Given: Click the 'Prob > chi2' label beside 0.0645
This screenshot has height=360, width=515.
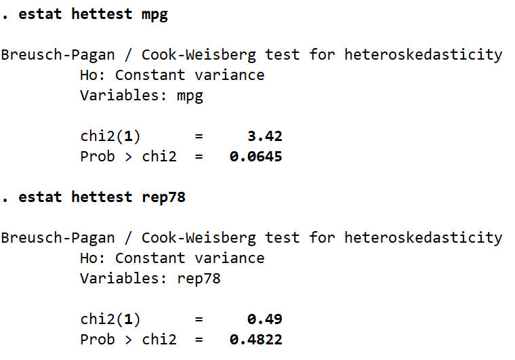Looking at the screenshot, I should (127, 157).
